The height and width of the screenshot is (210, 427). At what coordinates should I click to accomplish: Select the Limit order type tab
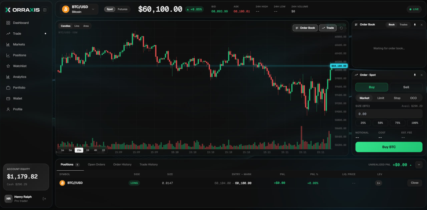tap(381, 98)
